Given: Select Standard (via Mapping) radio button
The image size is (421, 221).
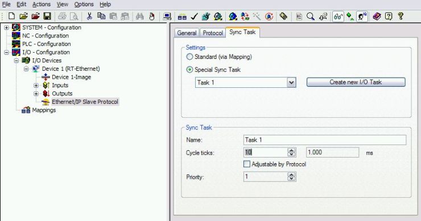Looking at the screenshot, I should point(189,57).
